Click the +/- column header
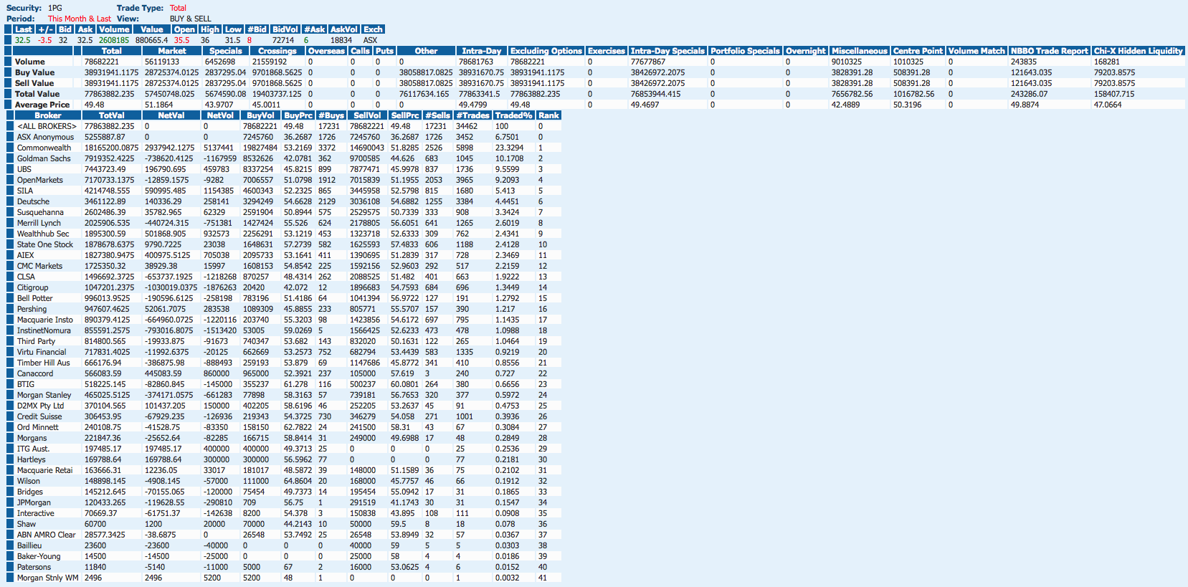 [x=45, y=29]
